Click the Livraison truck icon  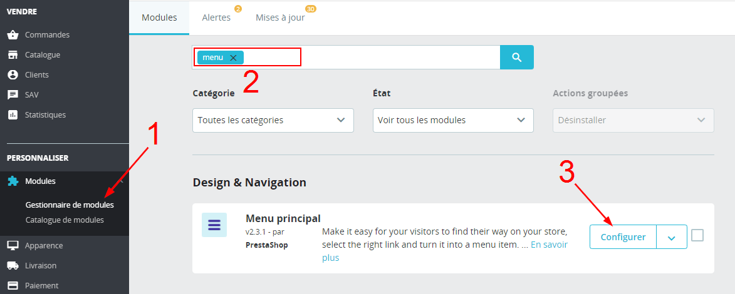click(13, 266)
